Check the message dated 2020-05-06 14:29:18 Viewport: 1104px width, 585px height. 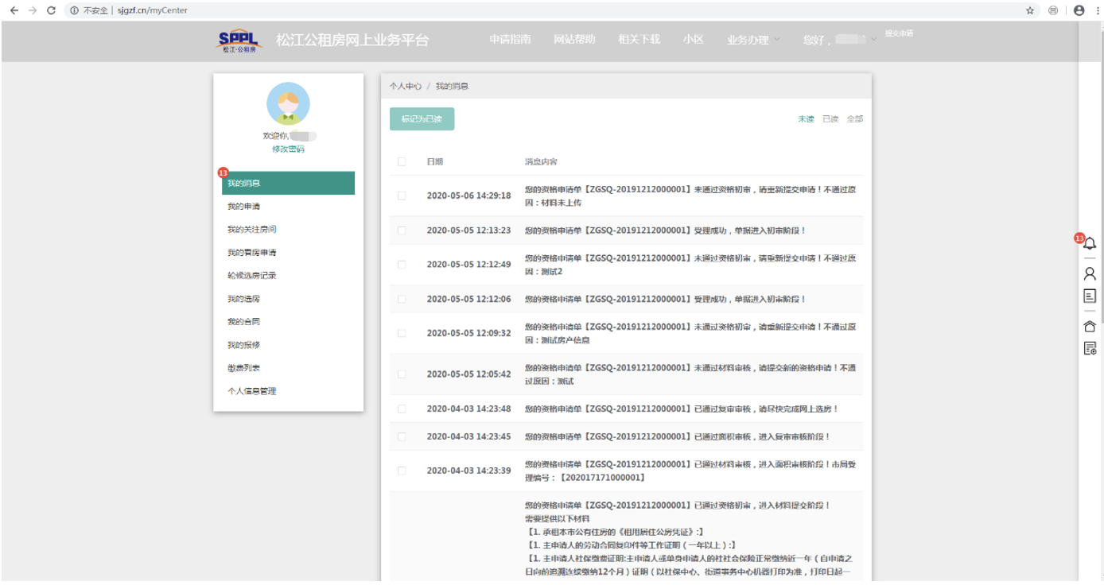[x=402, y=196]
